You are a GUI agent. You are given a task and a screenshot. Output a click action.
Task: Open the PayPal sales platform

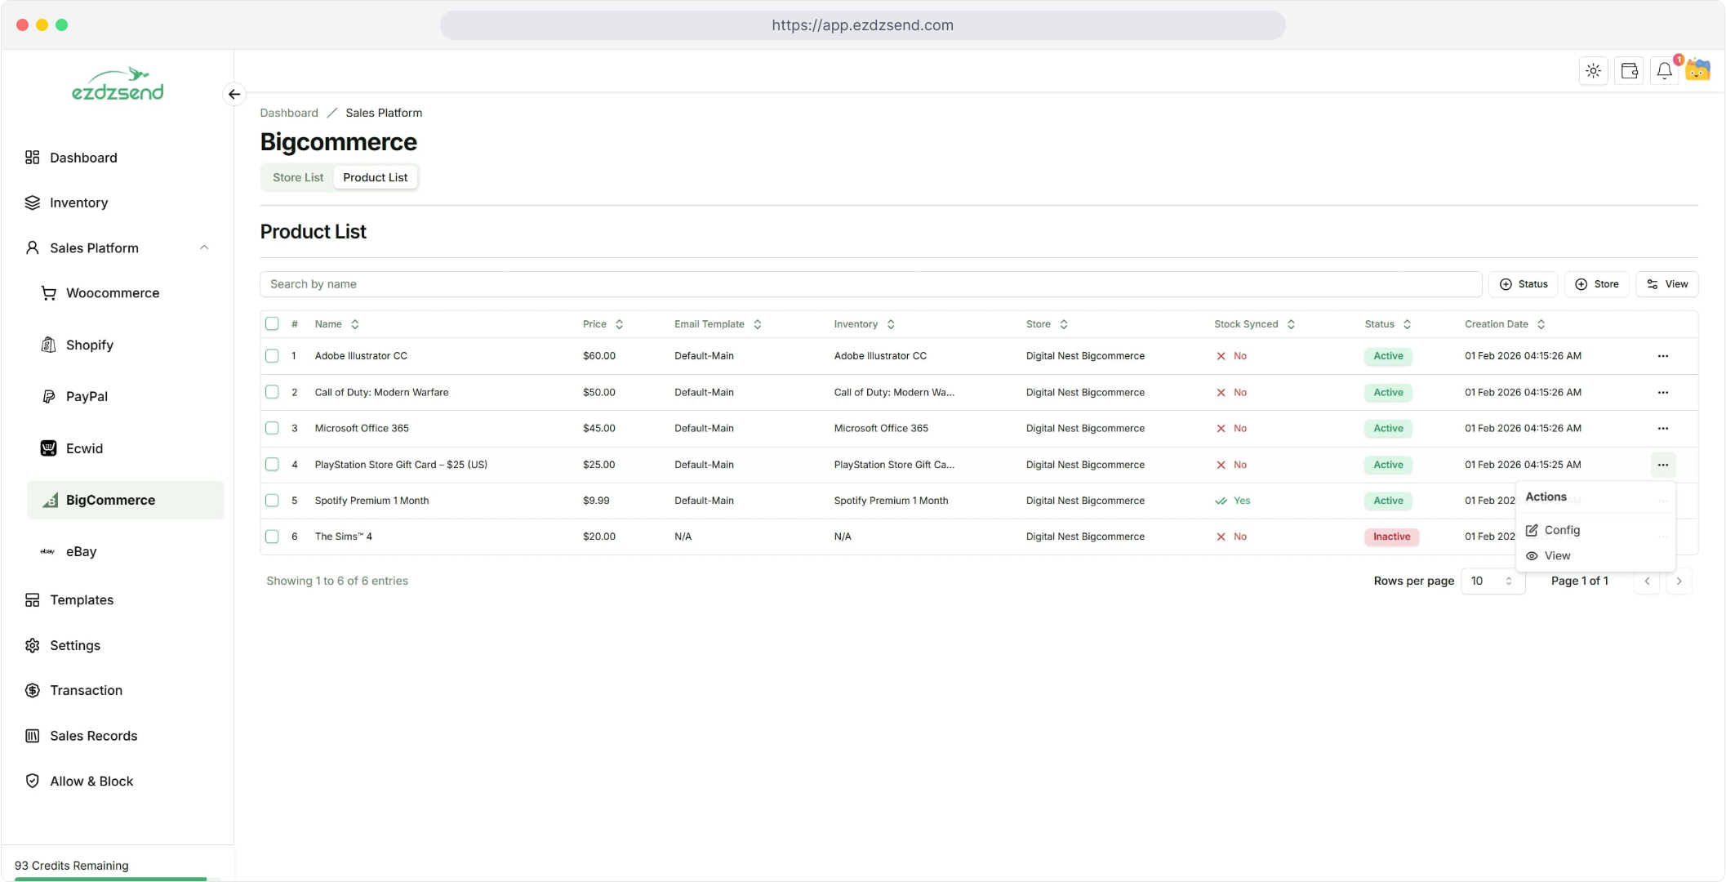pos(87,396)
